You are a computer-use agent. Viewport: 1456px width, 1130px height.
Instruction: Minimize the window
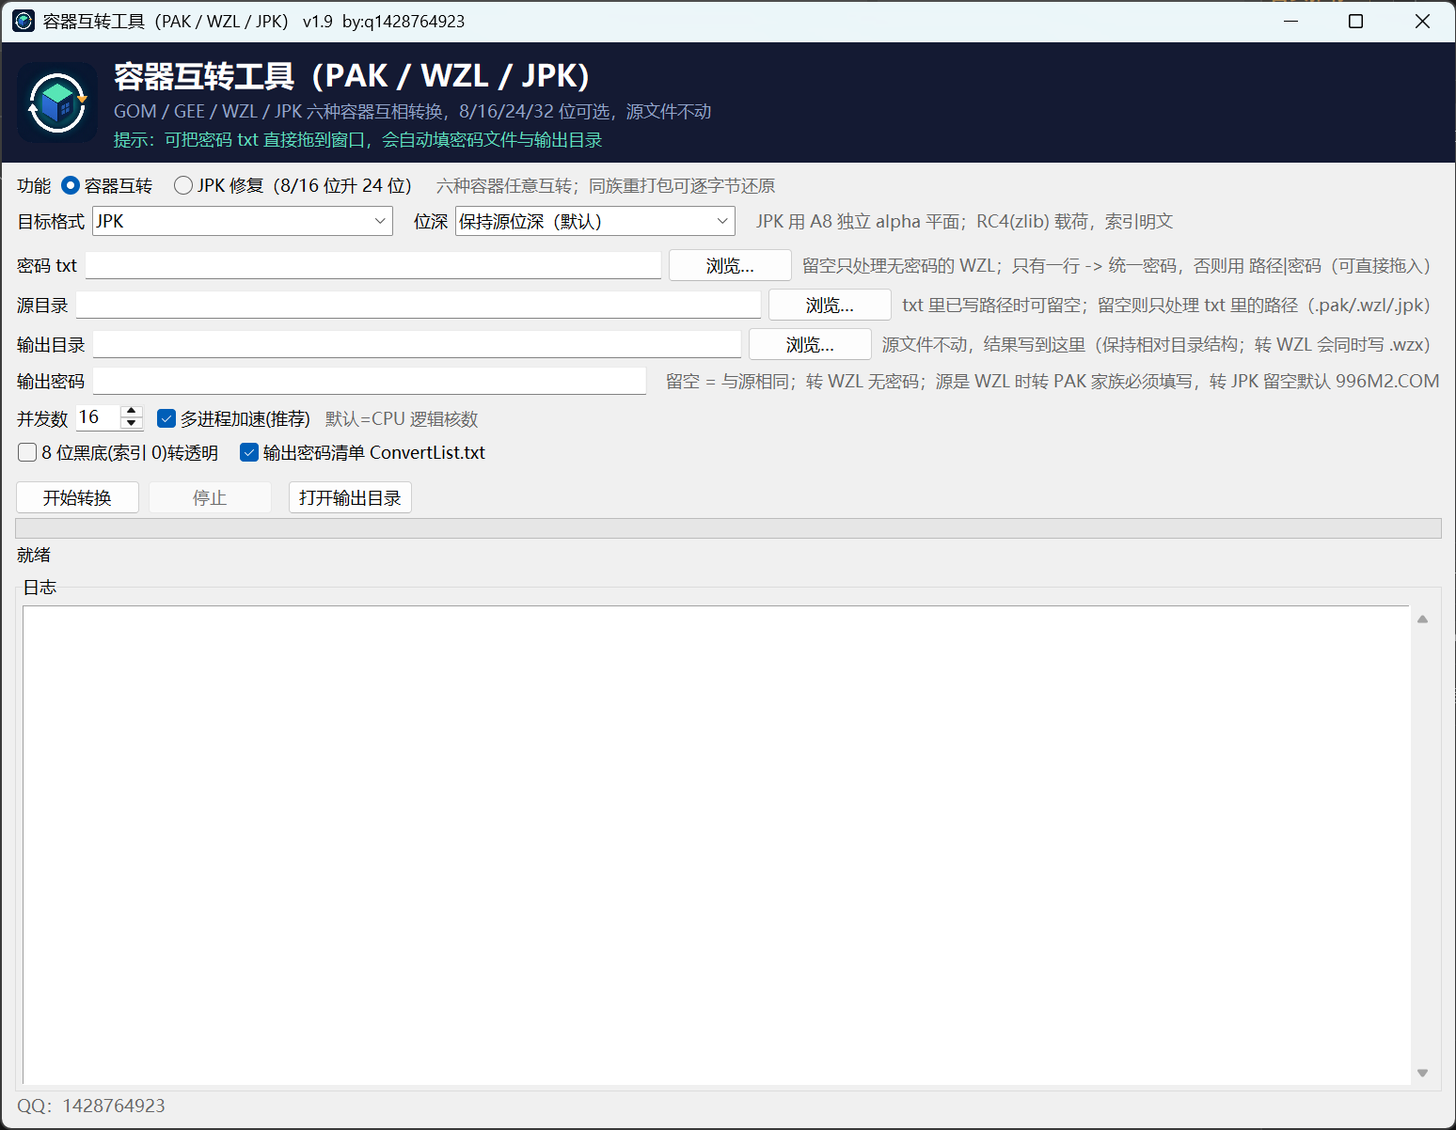click(1290, 21)
